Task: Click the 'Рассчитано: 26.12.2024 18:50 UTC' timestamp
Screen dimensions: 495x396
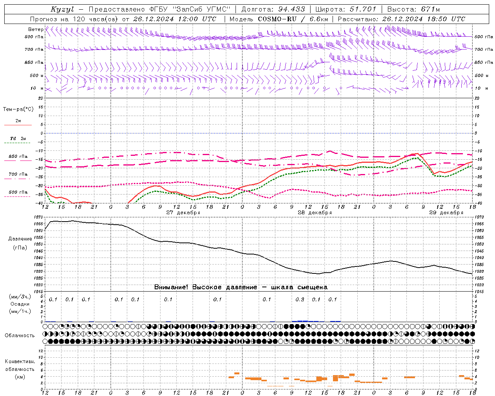Action: point(401,19)
